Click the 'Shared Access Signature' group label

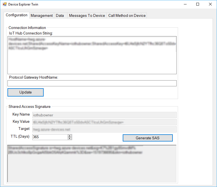30,107
